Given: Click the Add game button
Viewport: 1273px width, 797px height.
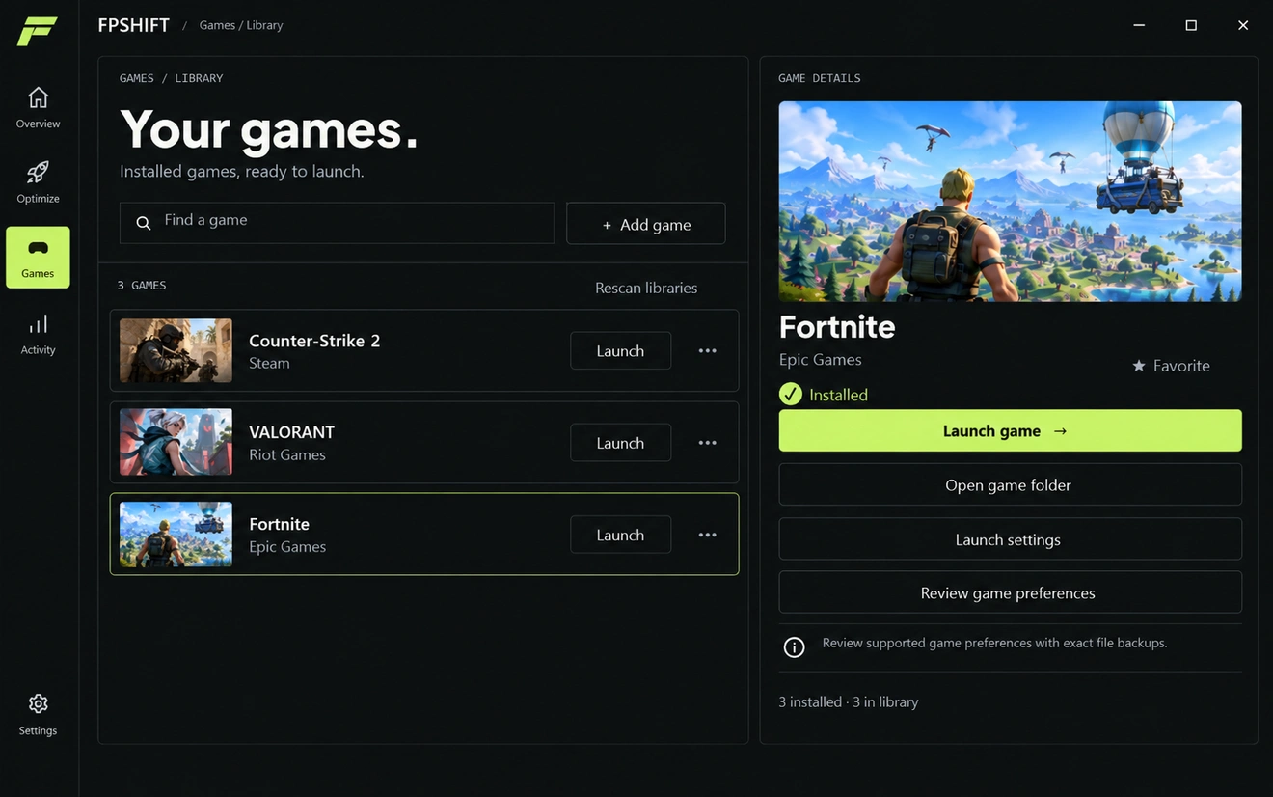Looking at the screenshot, I should tap(646, 224).
